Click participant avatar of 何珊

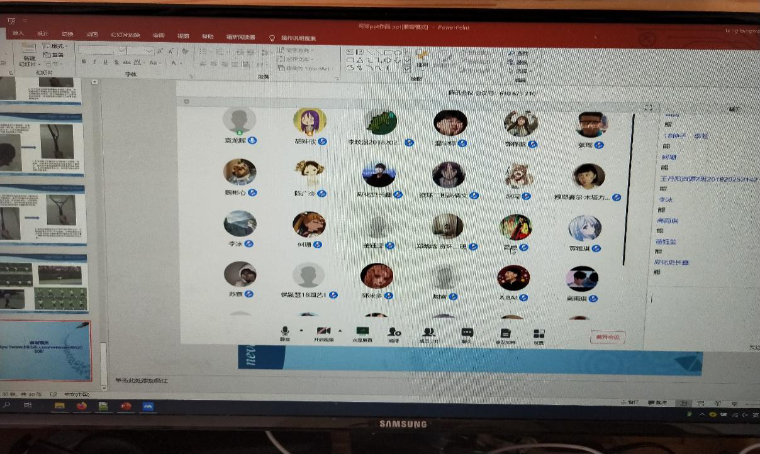coord(309,224)
